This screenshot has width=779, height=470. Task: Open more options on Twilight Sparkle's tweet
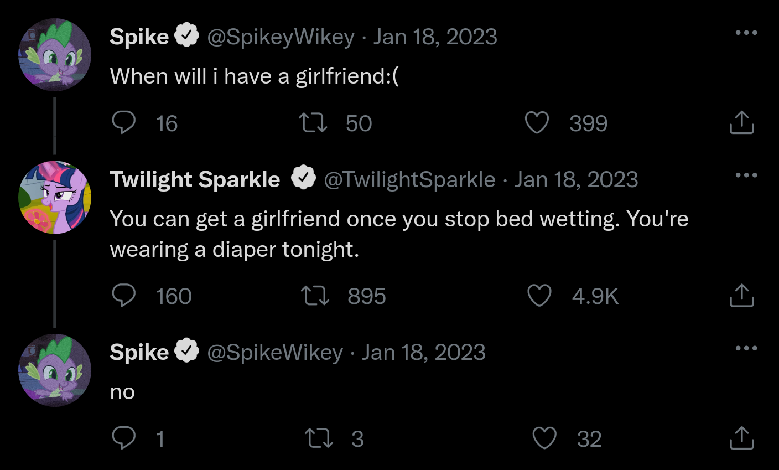coord(746,175)
